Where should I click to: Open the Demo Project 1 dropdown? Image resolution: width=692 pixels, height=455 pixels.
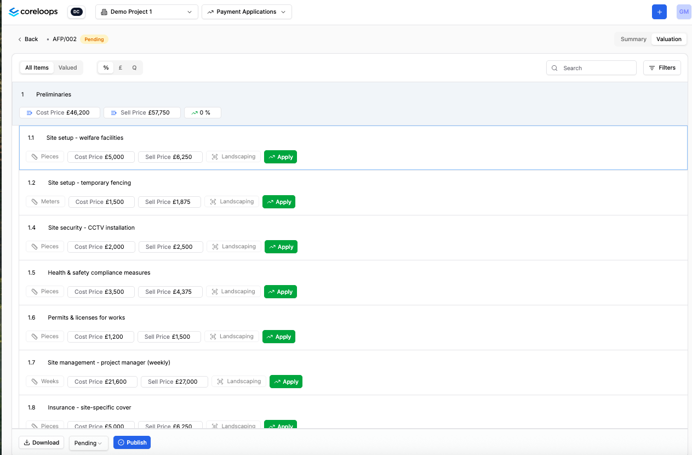[146, 12]
